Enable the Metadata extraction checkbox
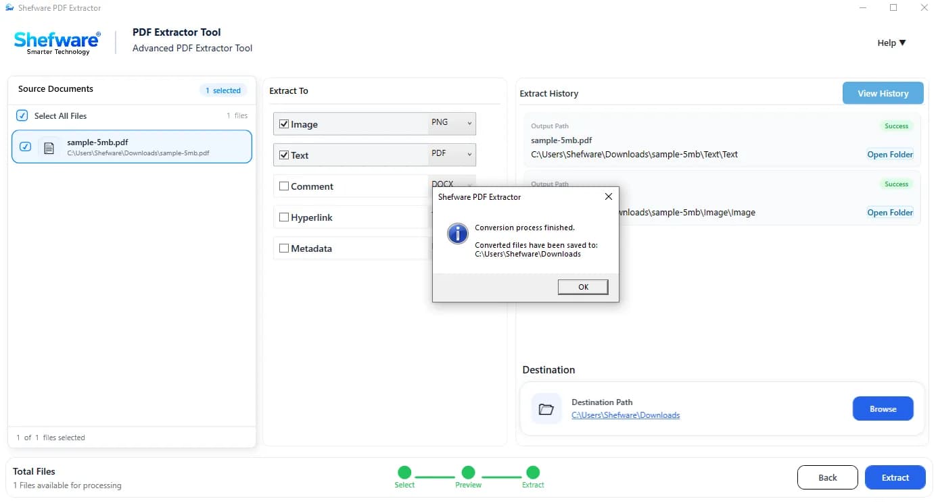 (x=284, y=248)
